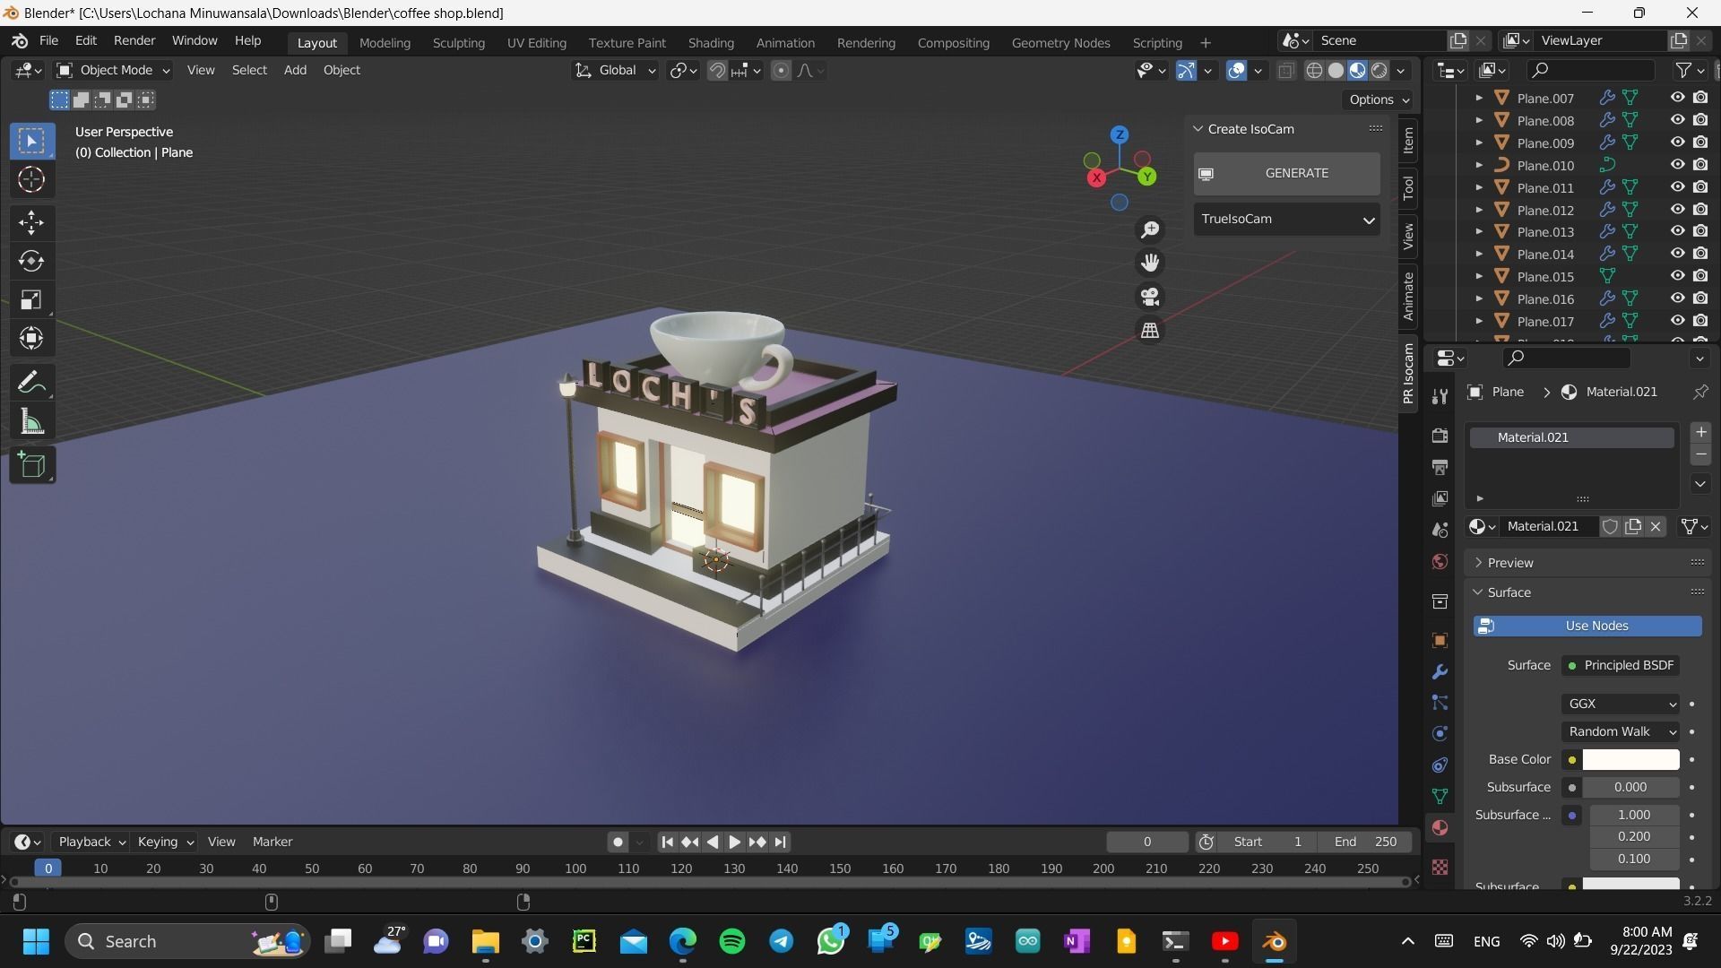
Task: Open the Scene properties tab
Action: point(1440,530)
